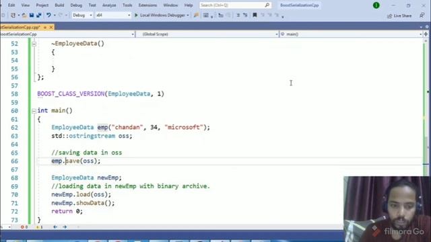Open the document tab list dropdown
The width and height of the screenshot is (431, 242).
tap(421, 27)
